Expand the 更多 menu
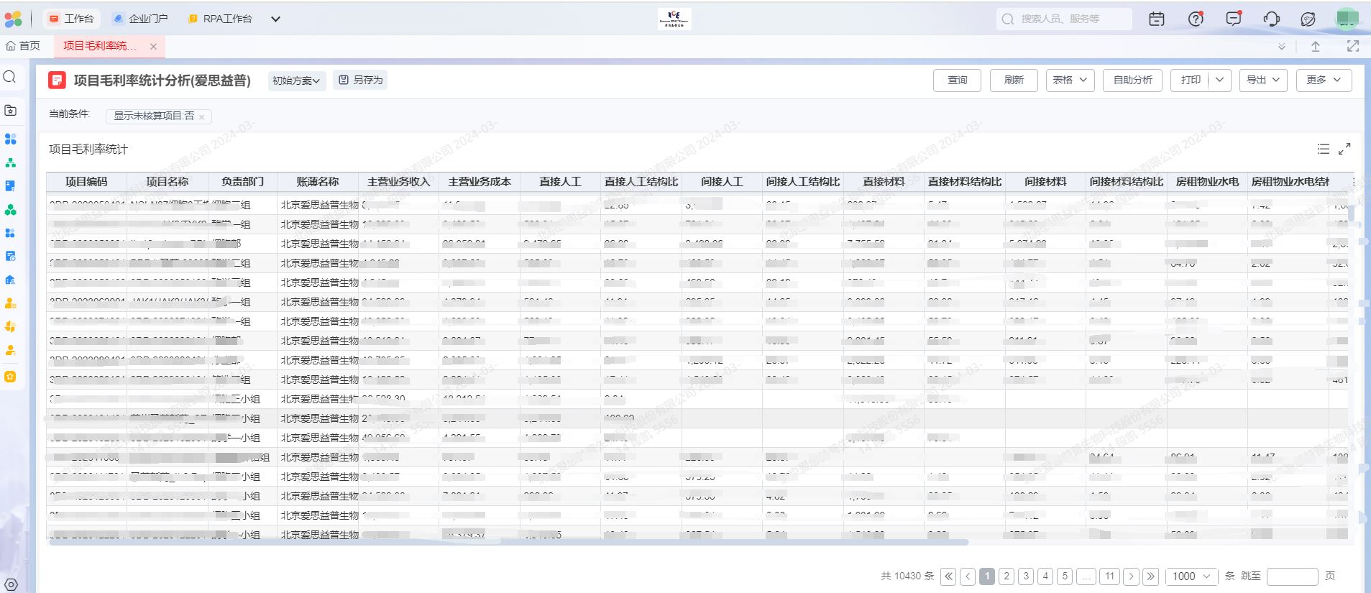Image resolution: width=1371 pixels, height=593 pixels. coord(1324,81)
